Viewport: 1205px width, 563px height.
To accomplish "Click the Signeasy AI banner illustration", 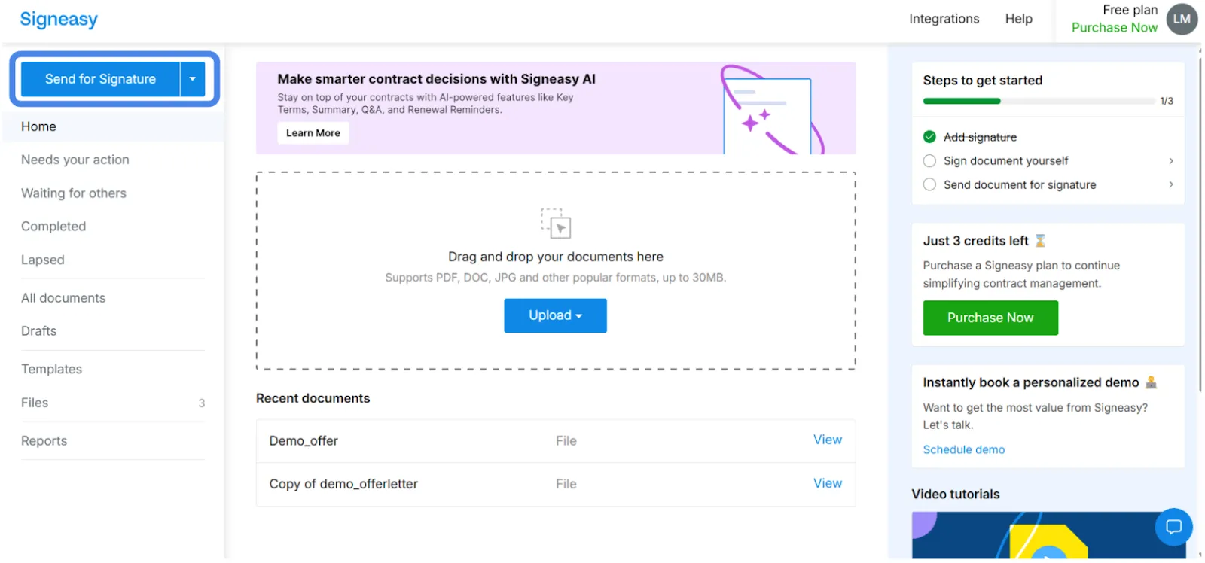I will click(x=772, y=110).
